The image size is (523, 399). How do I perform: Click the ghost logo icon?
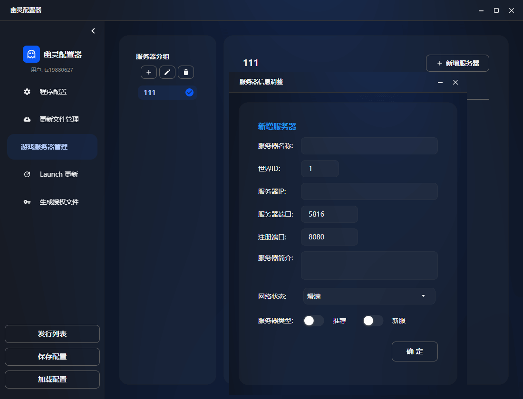[31, 54]
